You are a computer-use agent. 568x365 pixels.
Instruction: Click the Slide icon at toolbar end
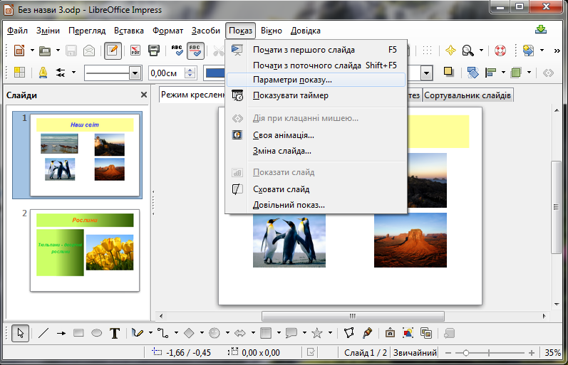click(528, 51)
